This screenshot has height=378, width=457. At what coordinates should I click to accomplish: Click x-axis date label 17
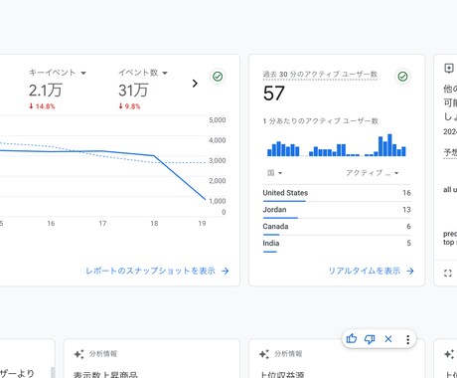click(x=102, y=224)
